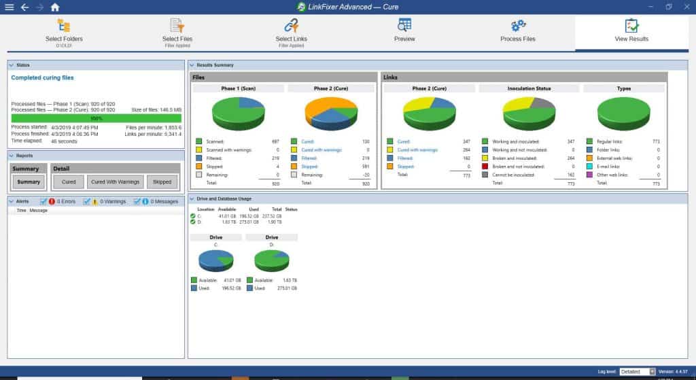Click gray swatch for Cannot be inoculated
Image resolution: width=696 pixels, height=380 pixels.
485,175
